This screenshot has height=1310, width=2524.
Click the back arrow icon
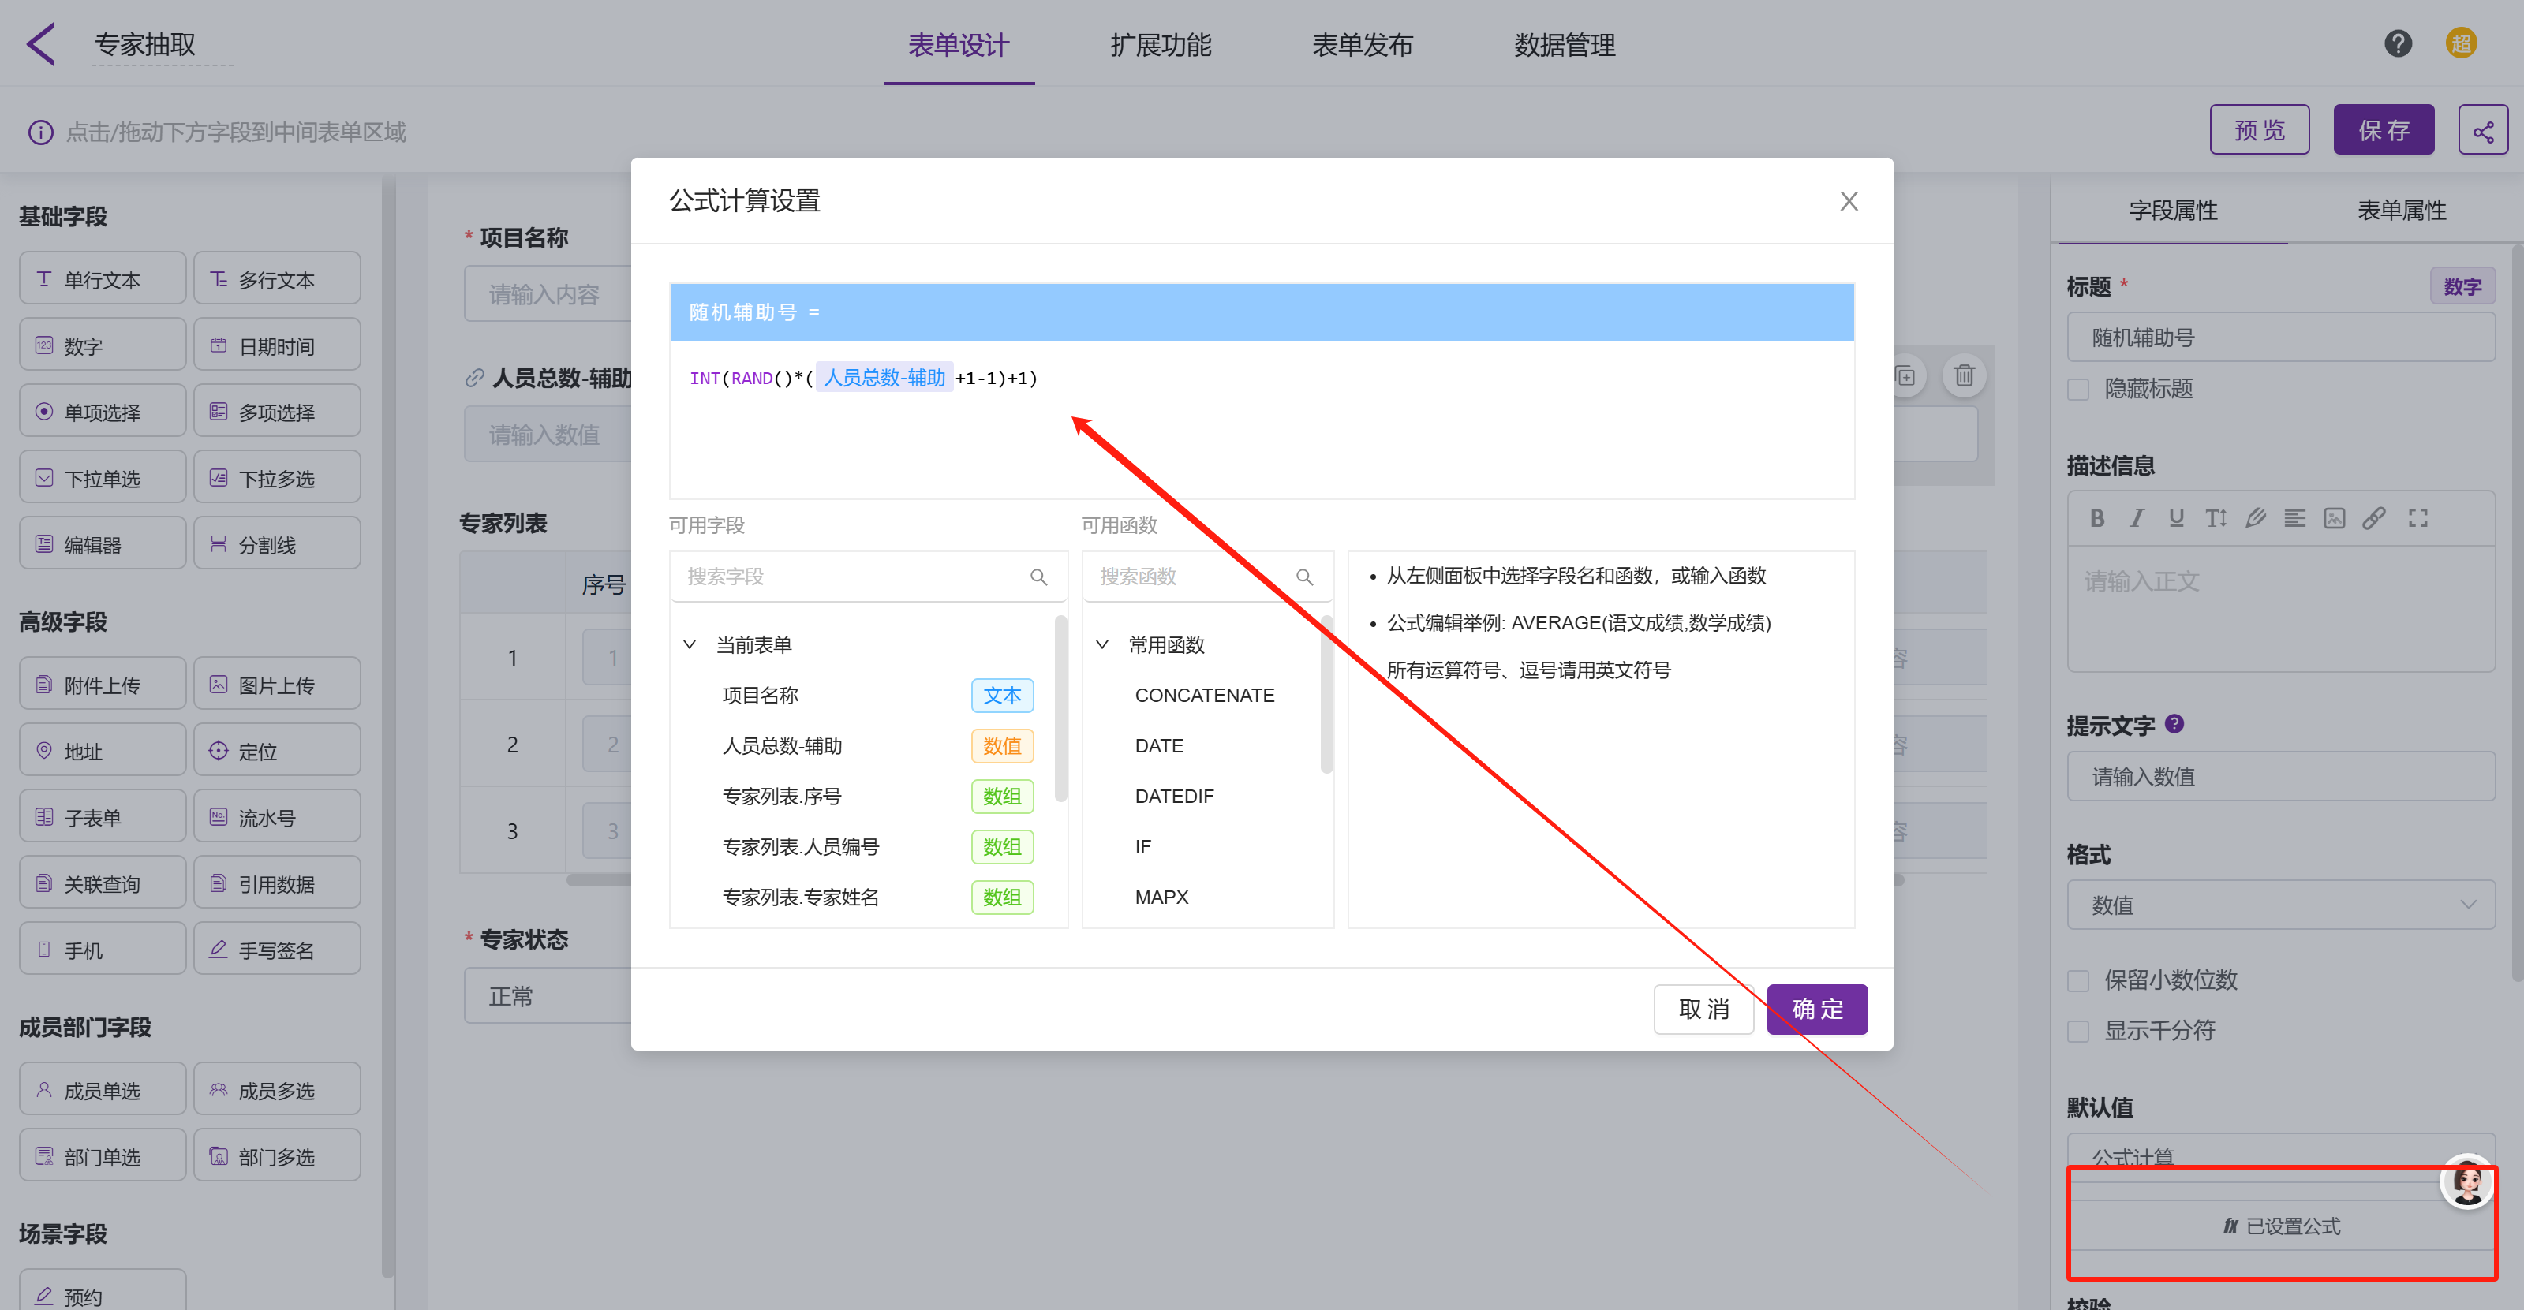tap(40, 44)
